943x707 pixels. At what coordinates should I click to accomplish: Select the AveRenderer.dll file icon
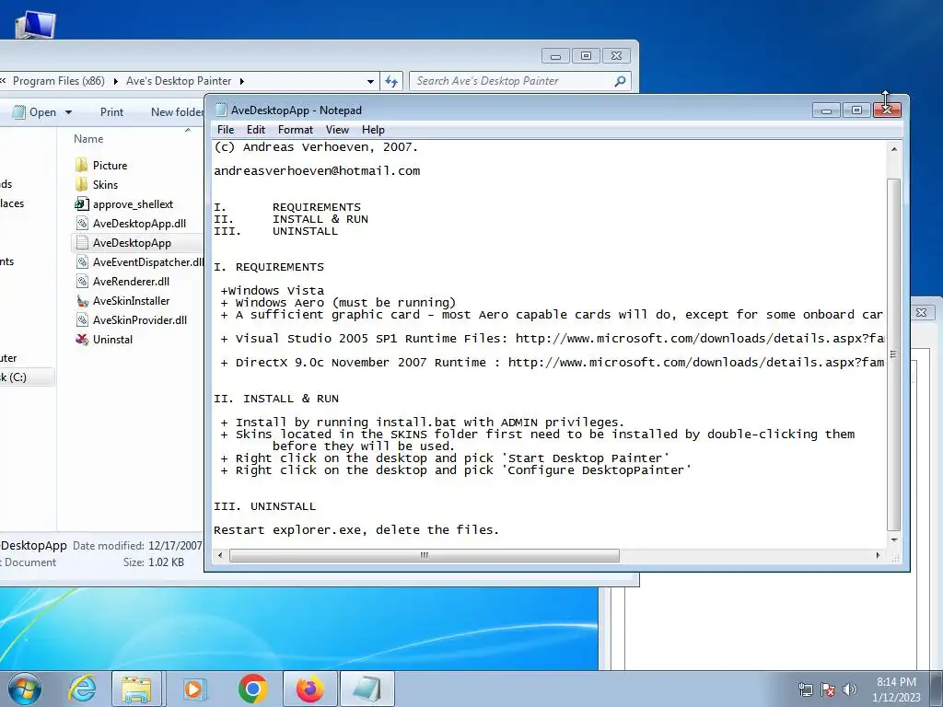tap(82, 282)
